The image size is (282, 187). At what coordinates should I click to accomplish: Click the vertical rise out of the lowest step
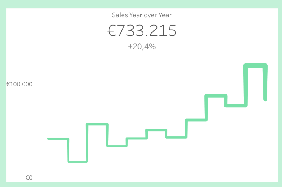coord(87,143)
